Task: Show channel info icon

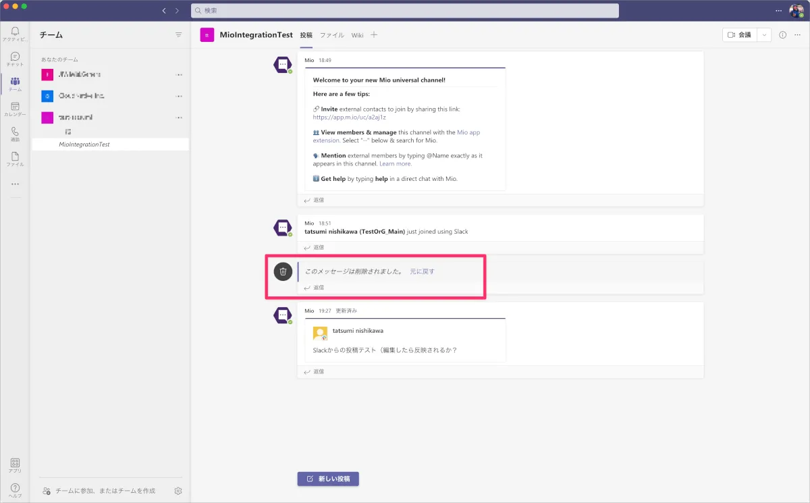Action: (x=782, y=35)
